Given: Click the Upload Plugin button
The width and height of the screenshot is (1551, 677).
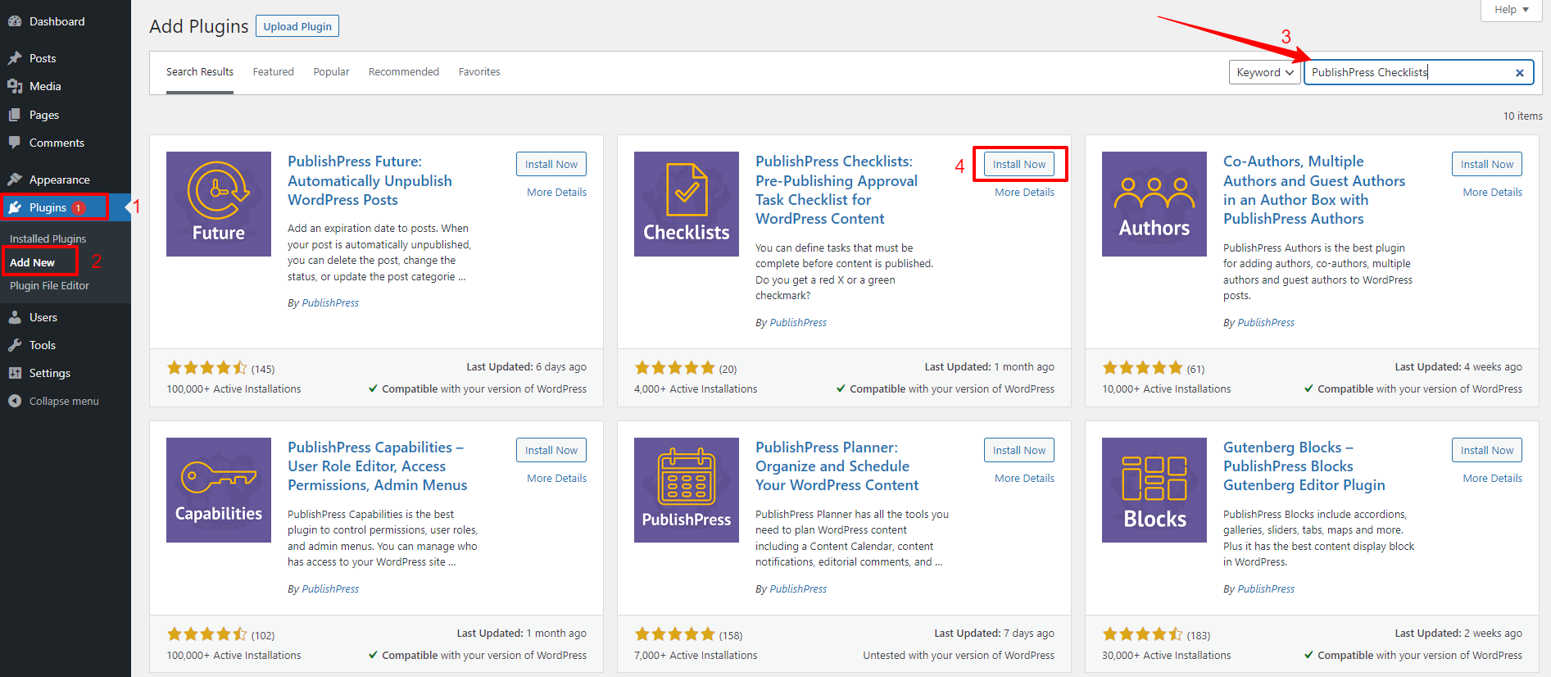Looking at the screenshot, I should tap(297, 26).
